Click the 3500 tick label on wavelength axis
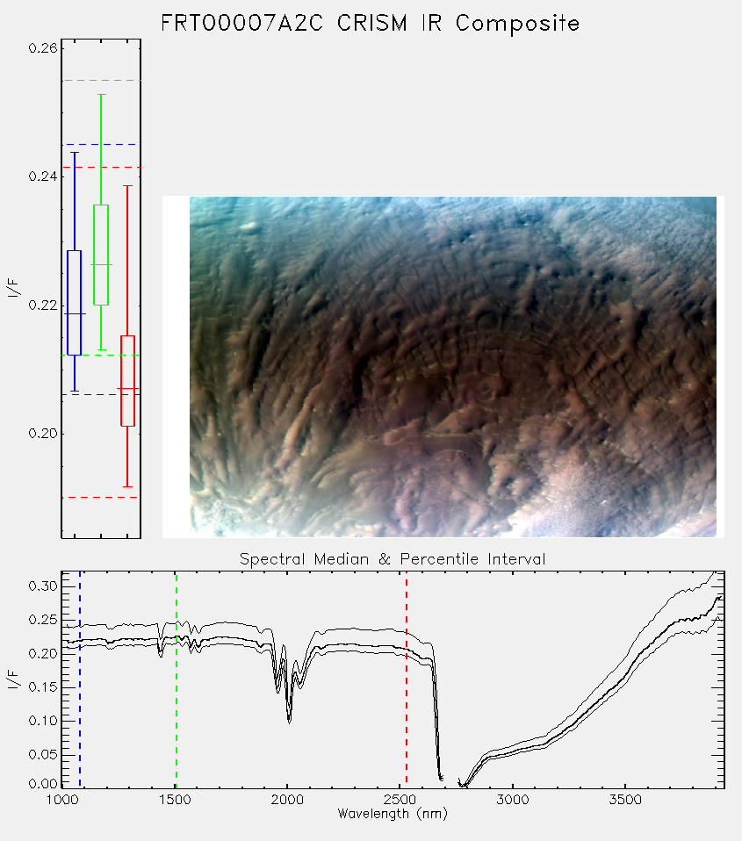742x841 pixels. click(x=625, y=800)
